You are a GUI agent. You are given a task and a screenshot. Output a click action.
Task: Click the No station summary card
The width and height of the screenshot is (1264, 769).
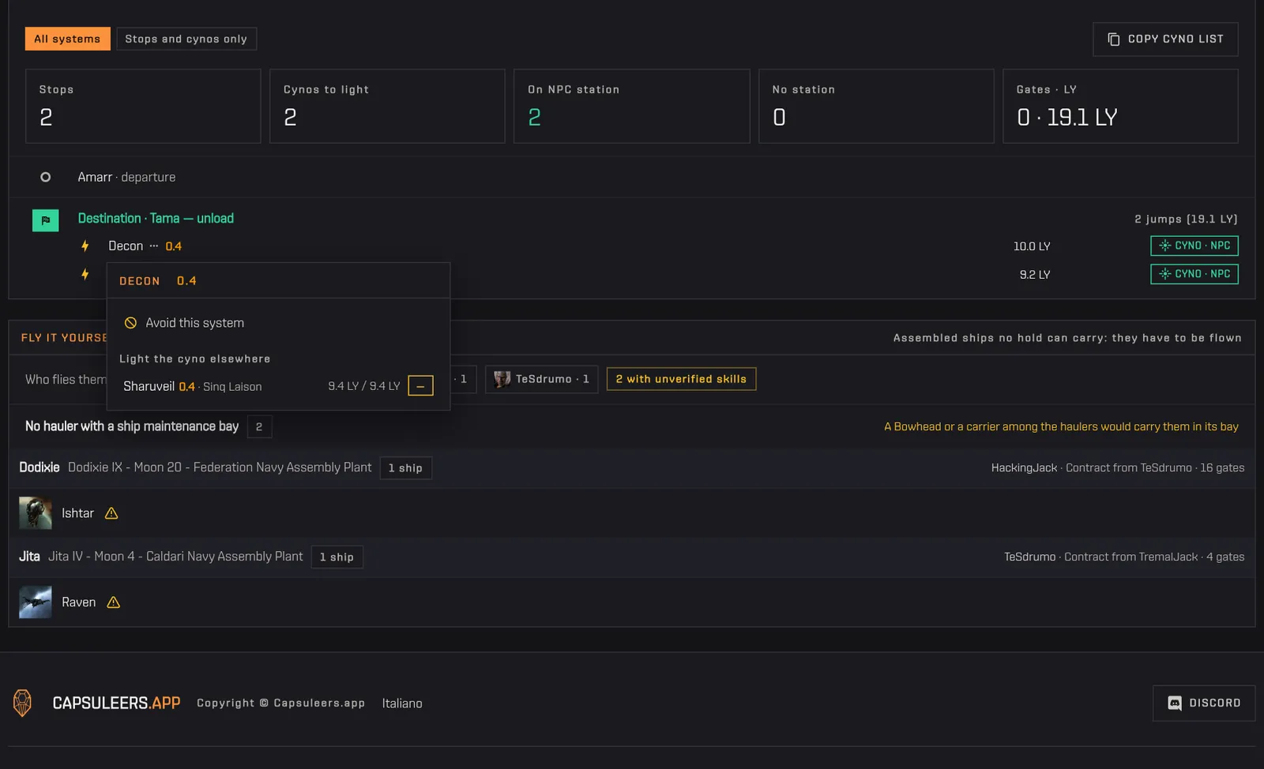pos(876,106)
